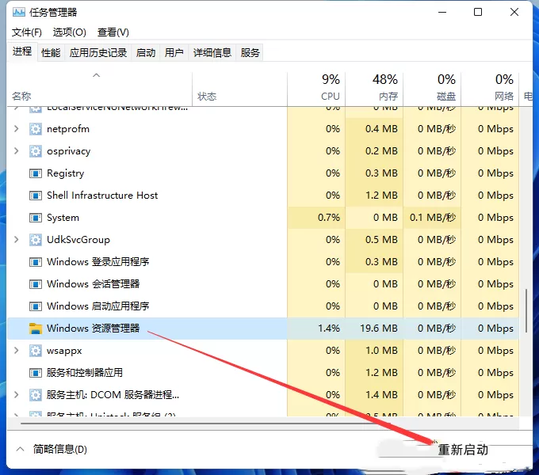Expand the osprivacy process group

[16, 151]
